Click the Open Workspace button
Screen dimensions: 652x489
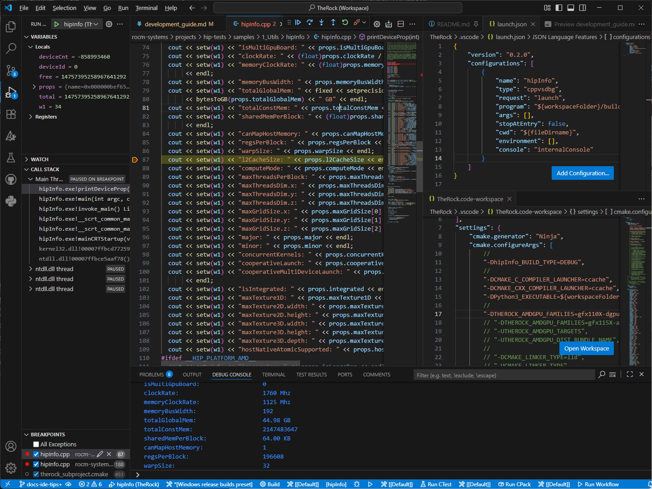click(586, 348)
